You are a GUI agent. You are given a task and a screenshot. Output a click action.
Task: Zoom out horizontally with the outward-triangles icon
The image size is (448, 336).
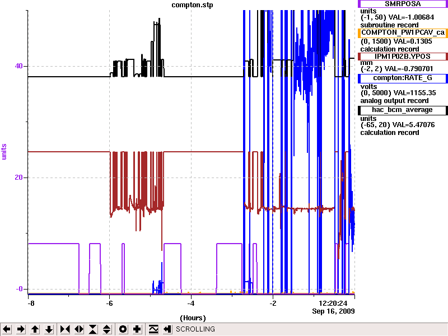coord(79,329)
